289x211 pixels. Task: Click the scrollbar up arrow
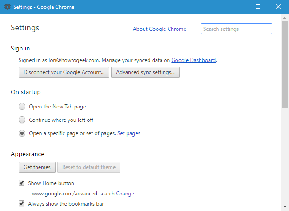click(285, 17)
